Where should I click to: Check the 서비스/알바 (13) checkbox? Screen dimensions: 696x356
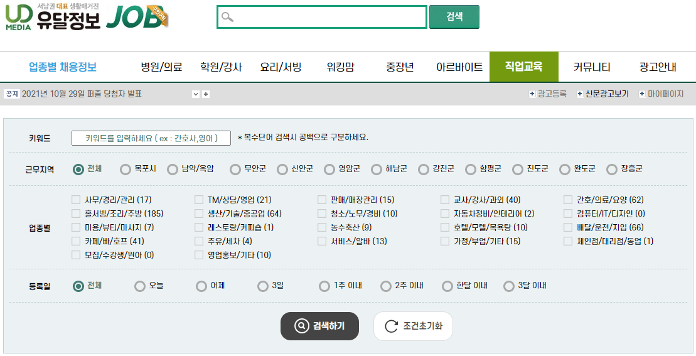(x=322, y=241)
